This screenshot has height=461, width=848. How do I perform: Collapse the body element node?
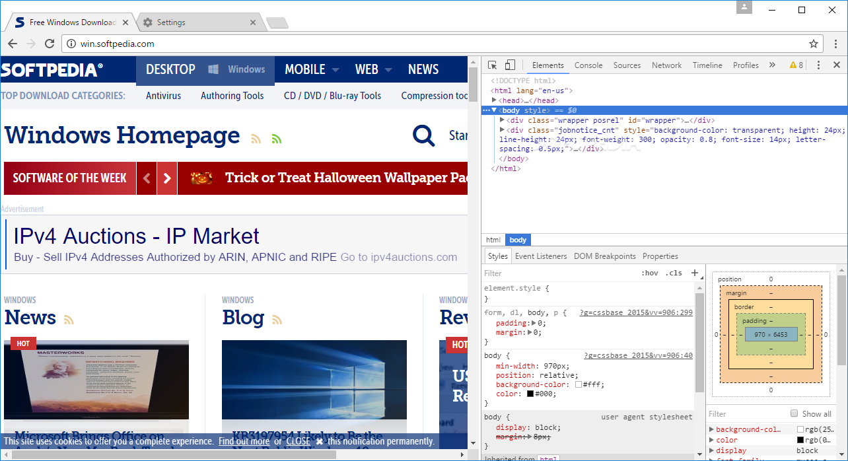(x=494, y=110)
